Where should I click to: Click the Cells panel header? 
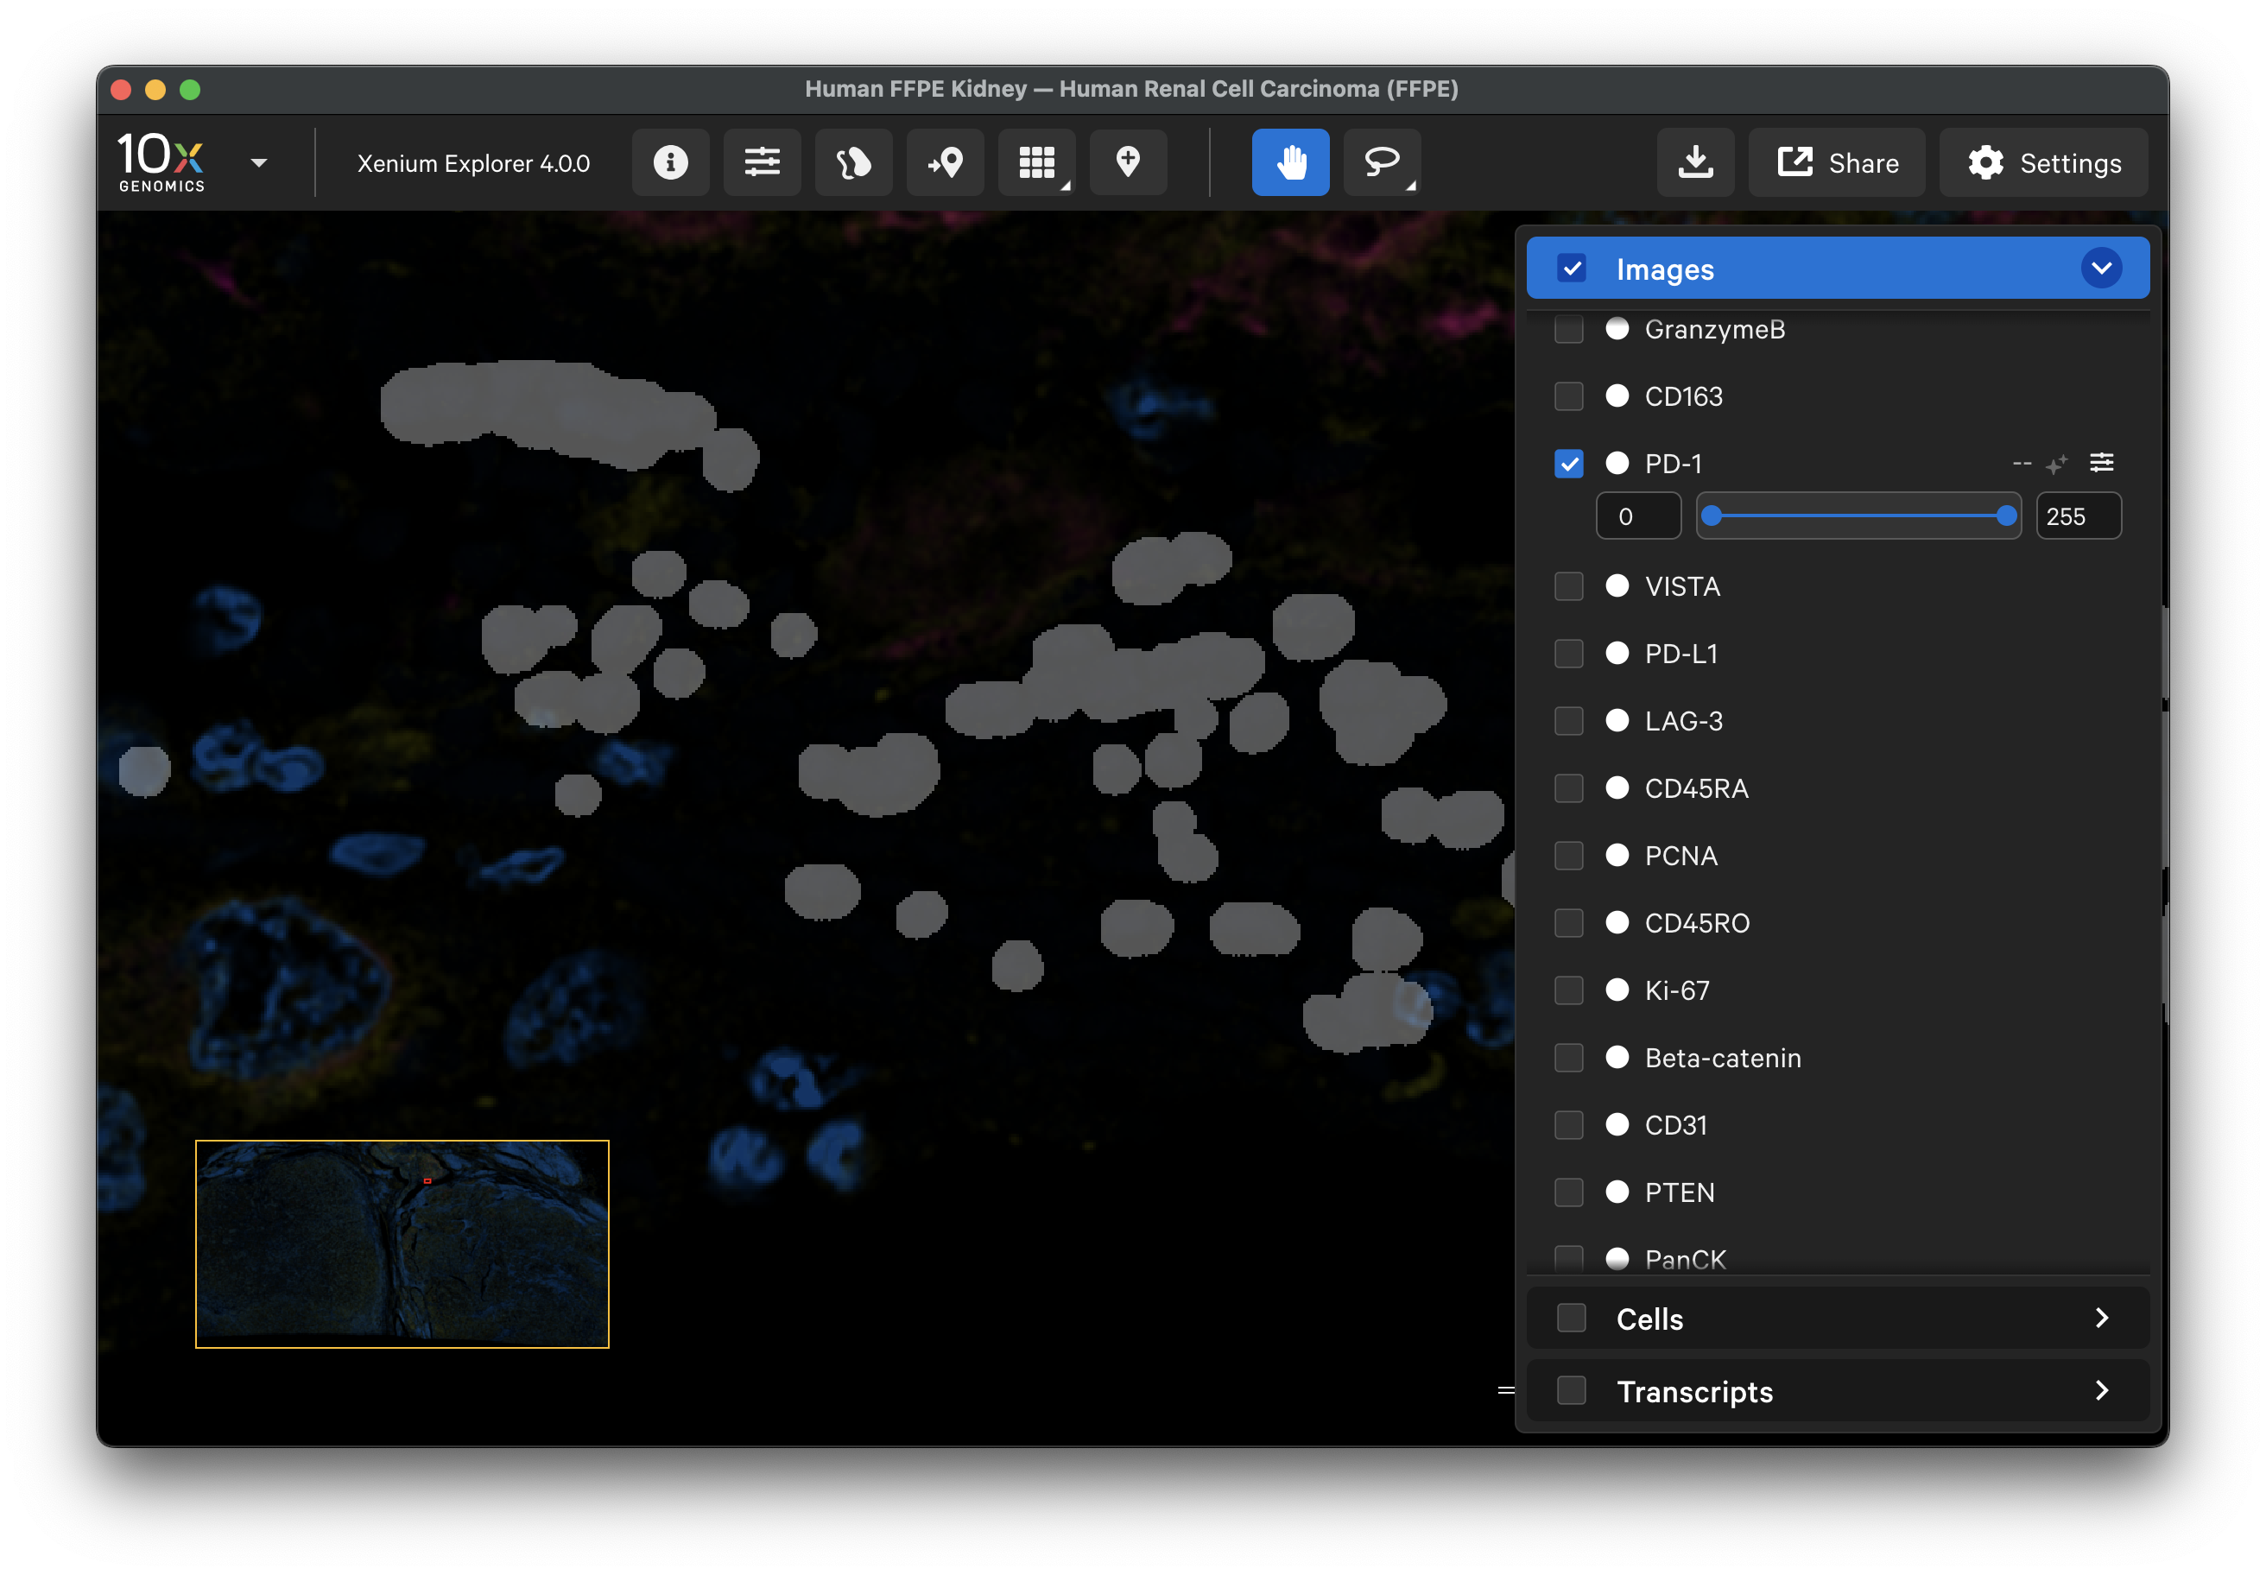pos(1838,1319)
